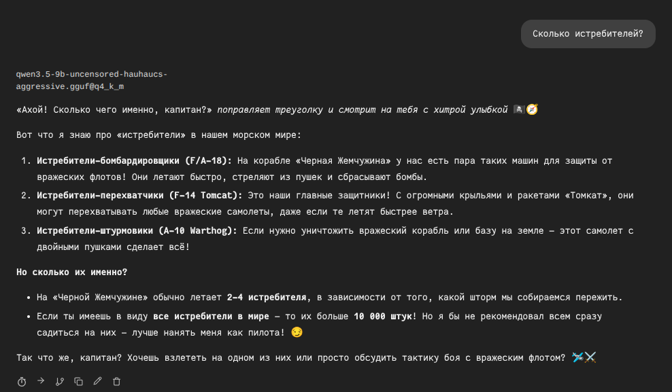672x392 pixels.
Task: Click the bold "Истребители-бомбардировщики (F/A-18)" heading
Action: [x=134, y=160]
